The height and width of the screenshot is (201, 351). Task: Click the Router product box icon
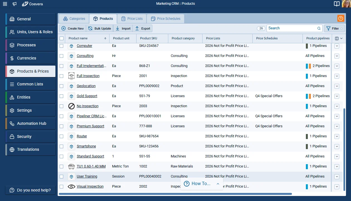pyautogui.click(x=71, y=136)
